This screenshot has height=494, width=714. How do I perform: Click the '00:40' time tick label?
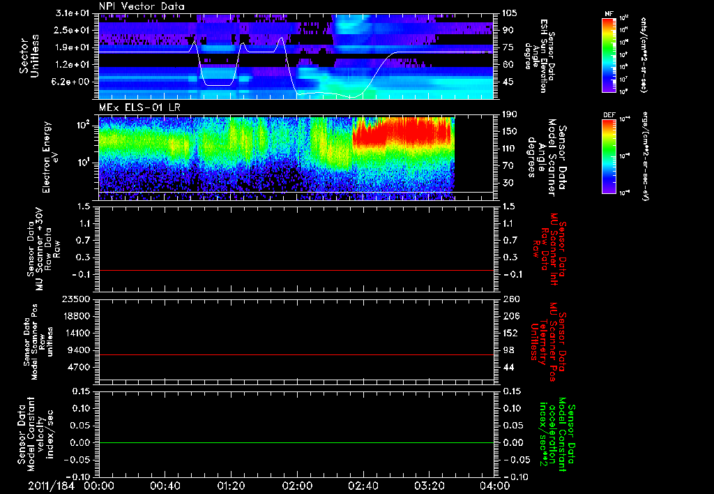pos(165,486)
